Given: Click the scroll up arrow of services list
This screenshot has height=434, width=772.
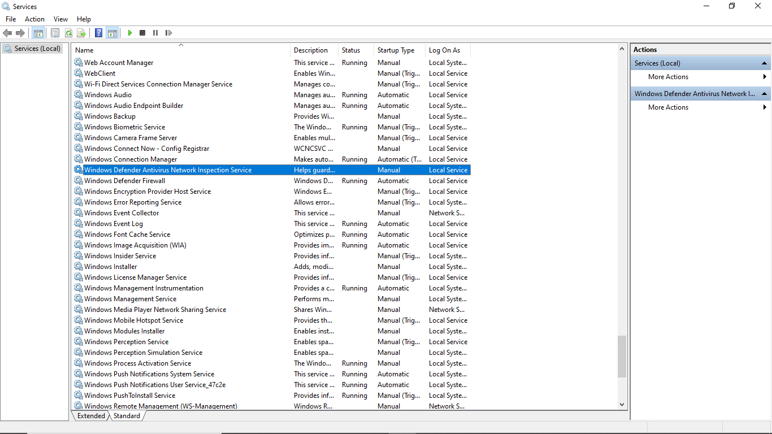Looking at the screenshot, I should click(x=622, y=49).
